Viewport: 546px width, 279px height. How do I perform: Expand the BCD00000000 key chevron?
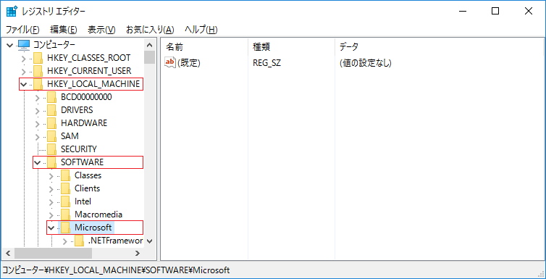(x=38, y=97)
